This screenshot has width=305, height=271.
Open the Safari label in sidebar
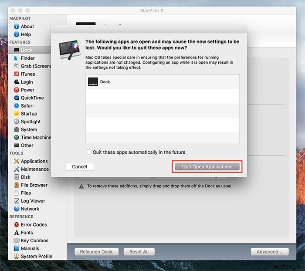27,105
